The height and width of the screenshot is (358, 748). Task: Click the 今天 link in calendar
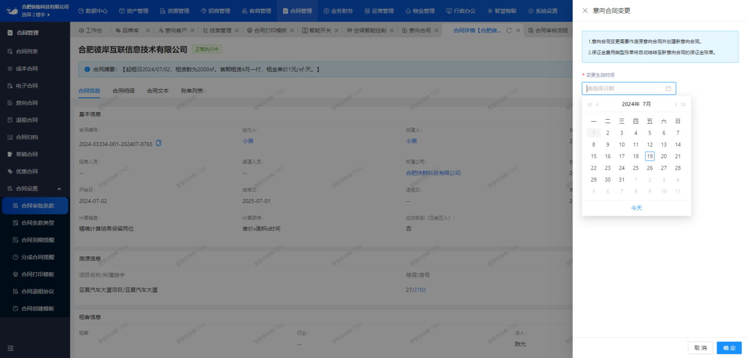point(636,208)
